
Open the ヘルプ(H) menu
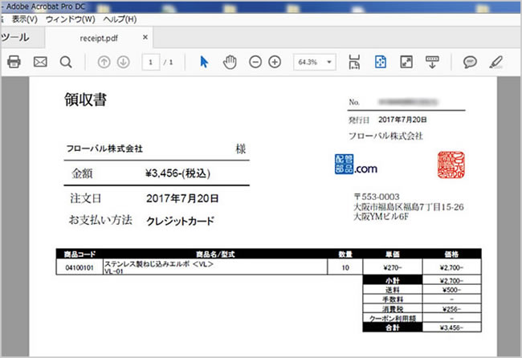[120, 18]
